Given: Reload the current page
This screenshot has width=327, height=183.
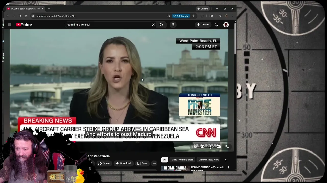Looking at the screenshot, I should [20, 16].
